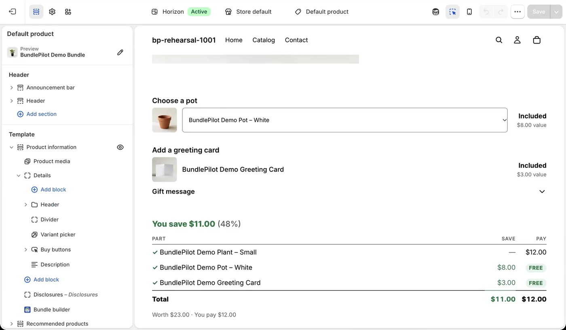Click Add block inside Details
Viewport: 566px width, 330px height.
(x=49, y=190)
